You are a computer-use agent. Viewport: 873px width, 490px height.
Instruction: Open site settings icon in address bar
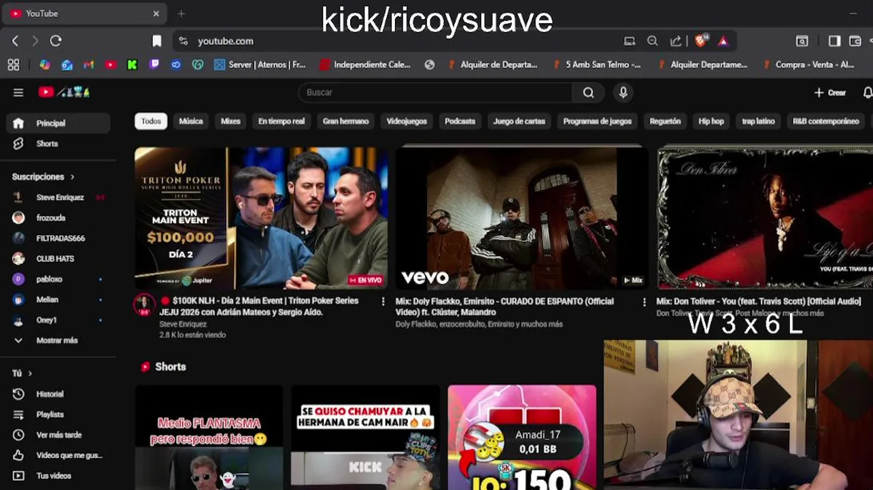click(x=183, y=41)
